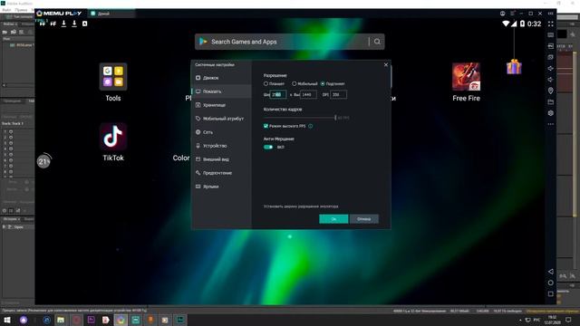580x326 pixels.
Task: Click the resolution width input field
Action: click(278, 94)
